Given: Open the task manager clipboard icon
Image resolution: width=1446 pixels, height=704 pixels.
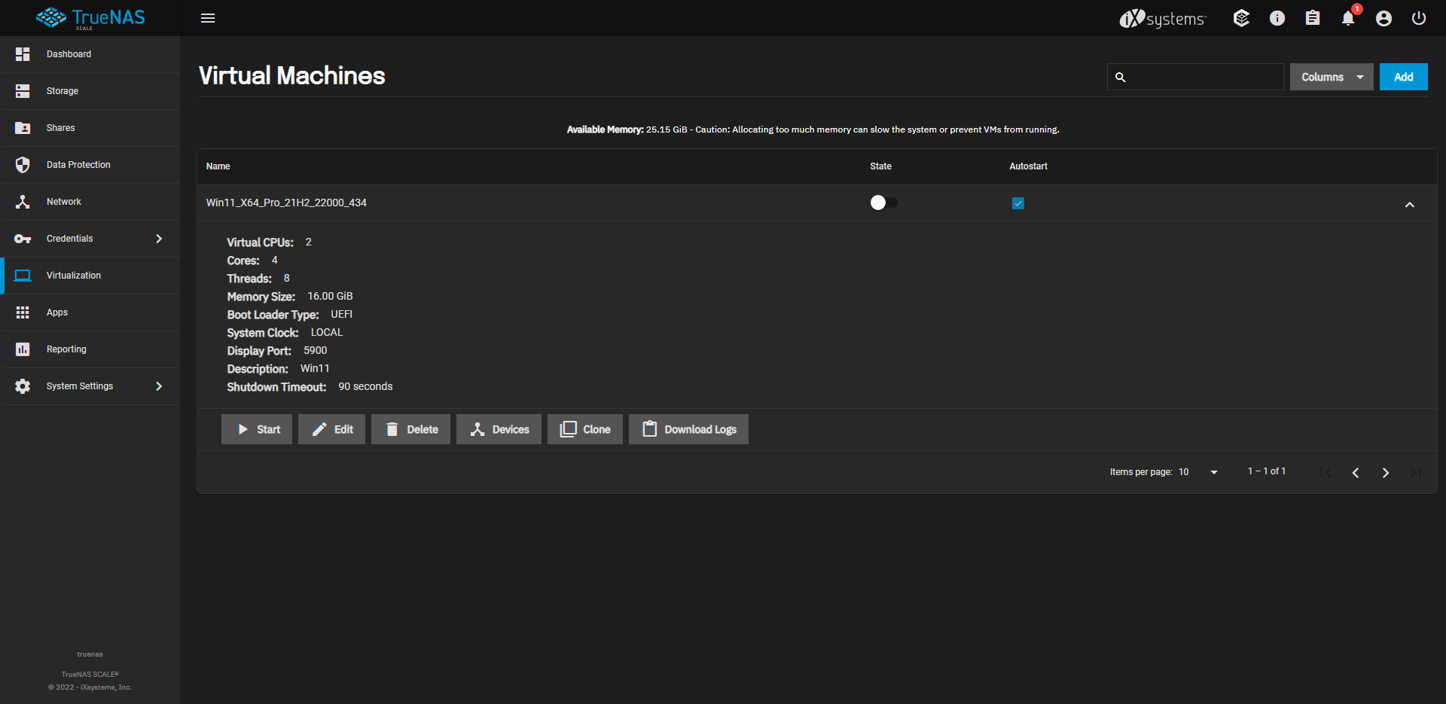Looking at the screenshot, I should pyautogui.click(x=1313, y=18).
